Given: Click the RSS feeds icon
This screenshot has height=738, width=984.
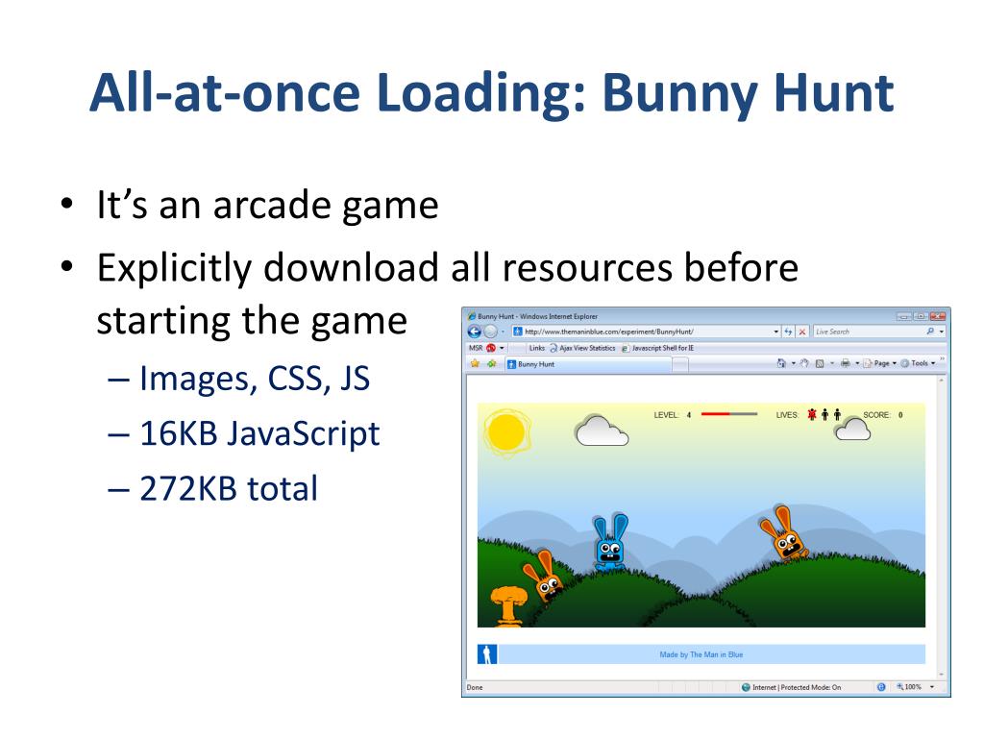Looking at the screenshot, I should pyautogui.click(x=820, y=363).
